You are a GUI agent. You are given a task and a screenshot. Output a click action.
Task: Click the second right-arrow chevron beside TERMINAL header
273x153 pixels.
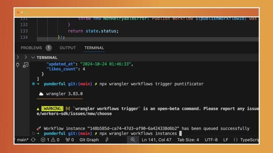26,57
